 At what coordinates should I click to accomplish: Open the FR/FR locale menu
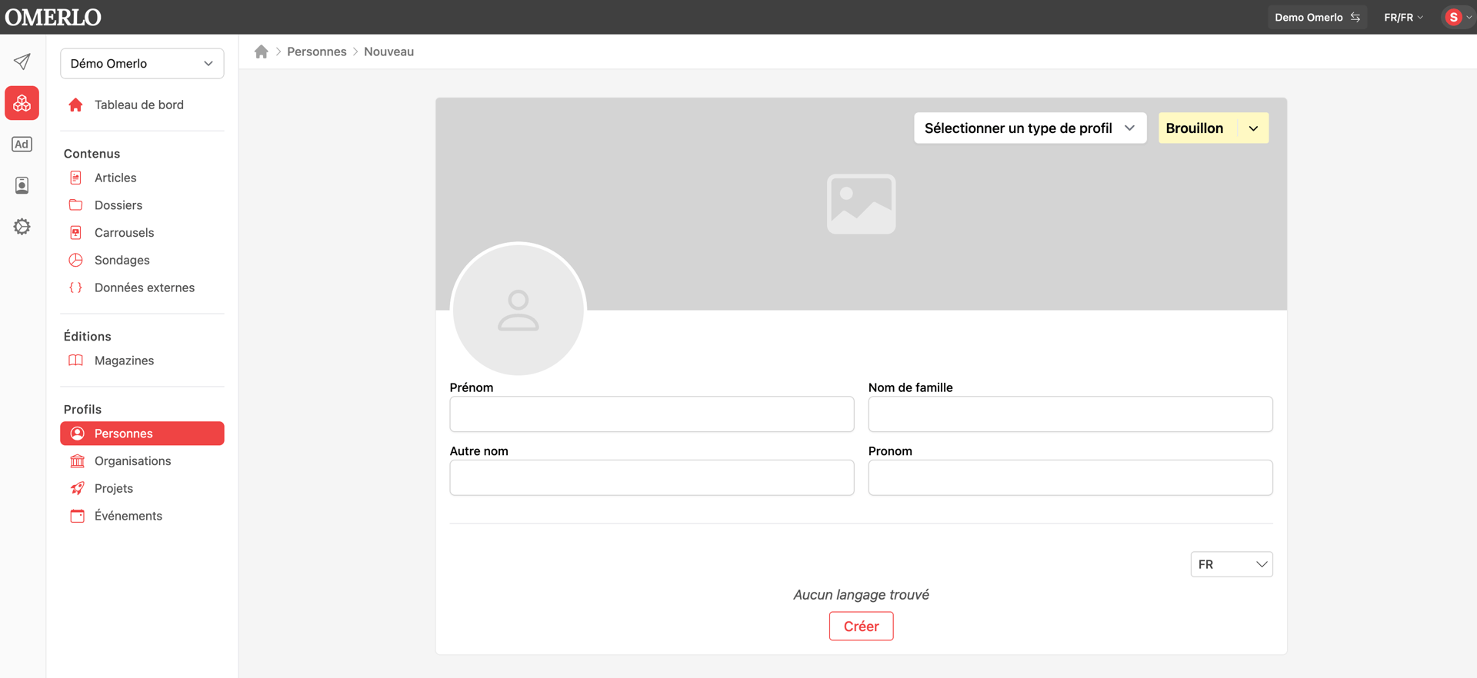1403,17
